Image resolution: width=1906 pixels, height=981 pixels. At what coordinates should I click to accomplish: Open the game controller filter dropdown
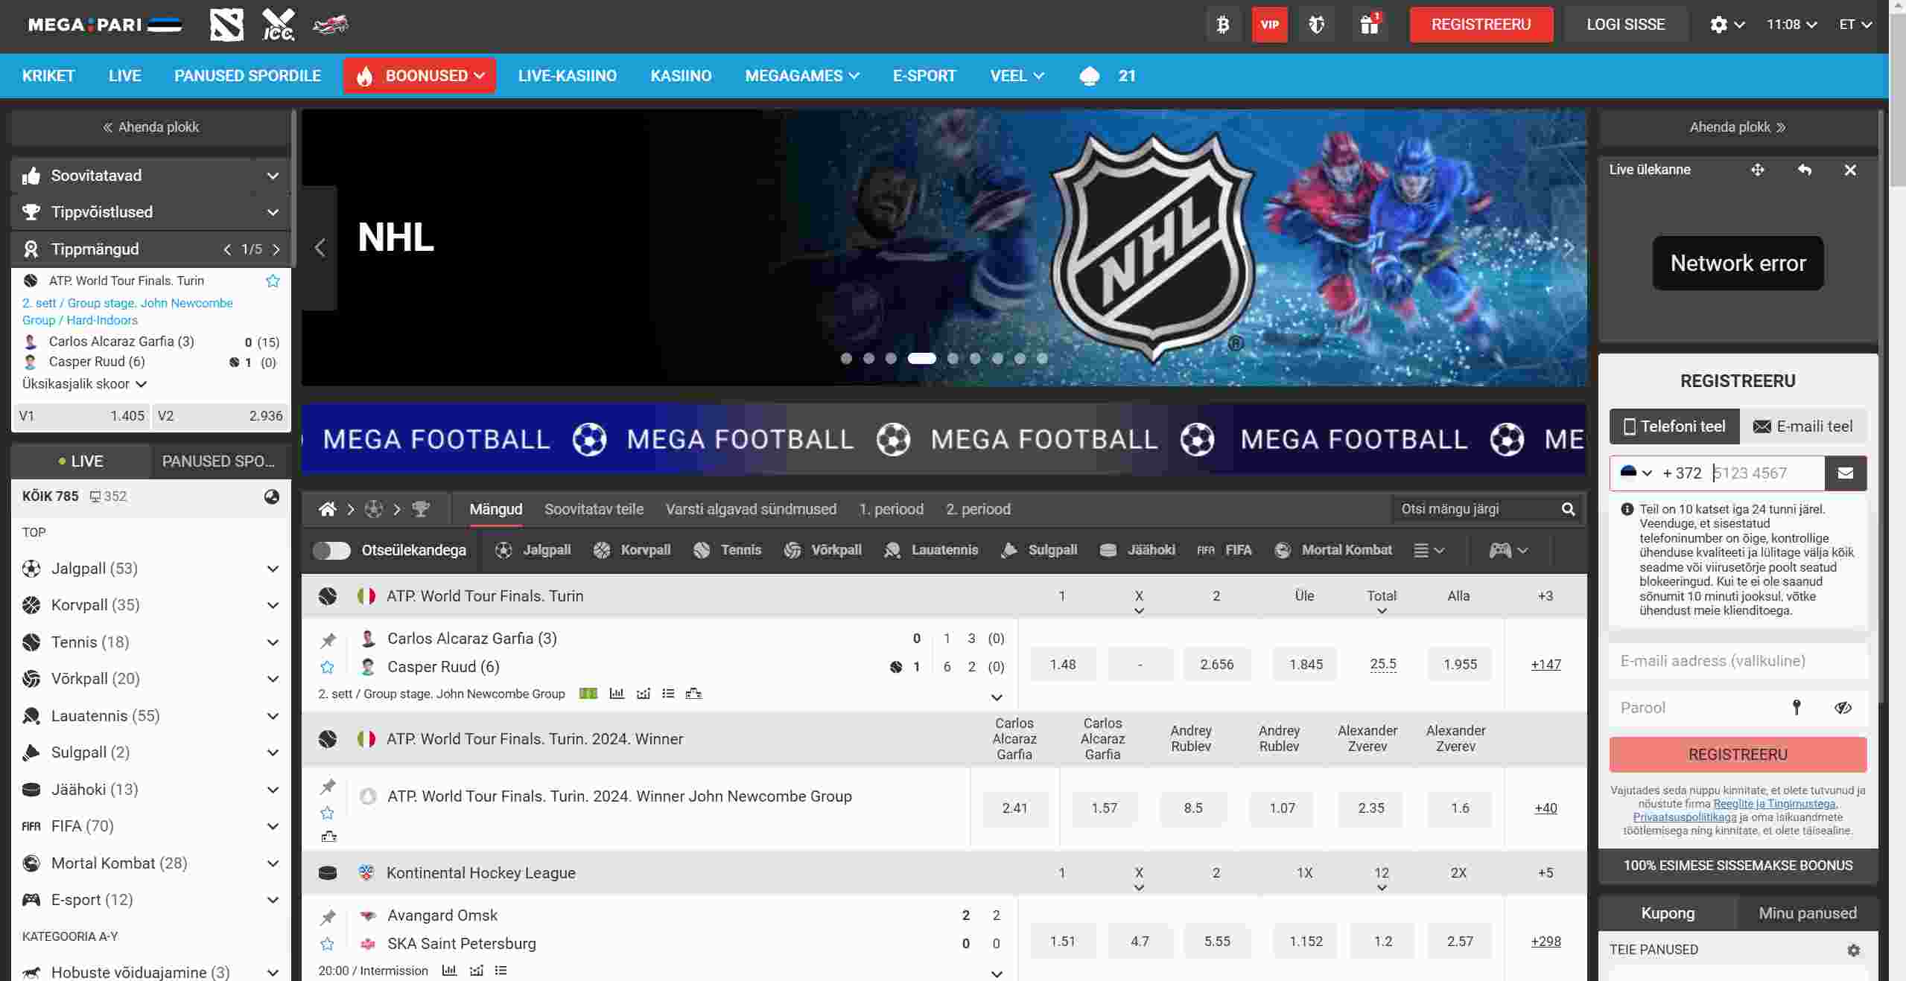click(x=1508, y=550)
